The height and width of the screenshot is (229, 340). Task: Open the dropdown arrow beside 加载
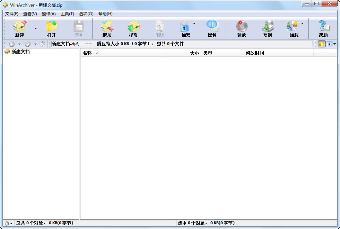[302, 24]
